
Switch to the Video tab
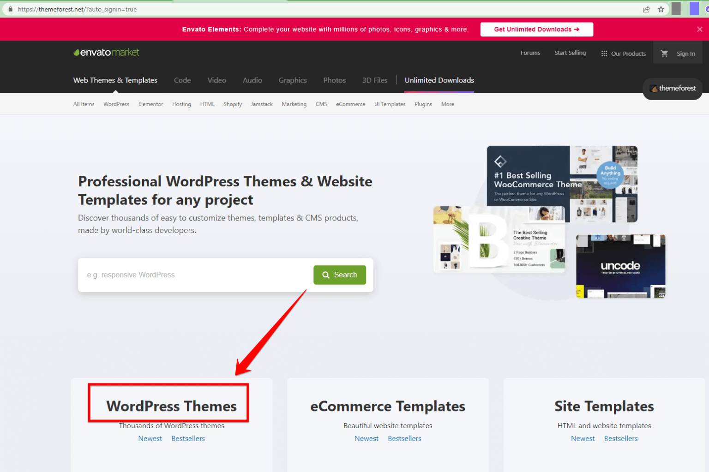coord(217,80)
